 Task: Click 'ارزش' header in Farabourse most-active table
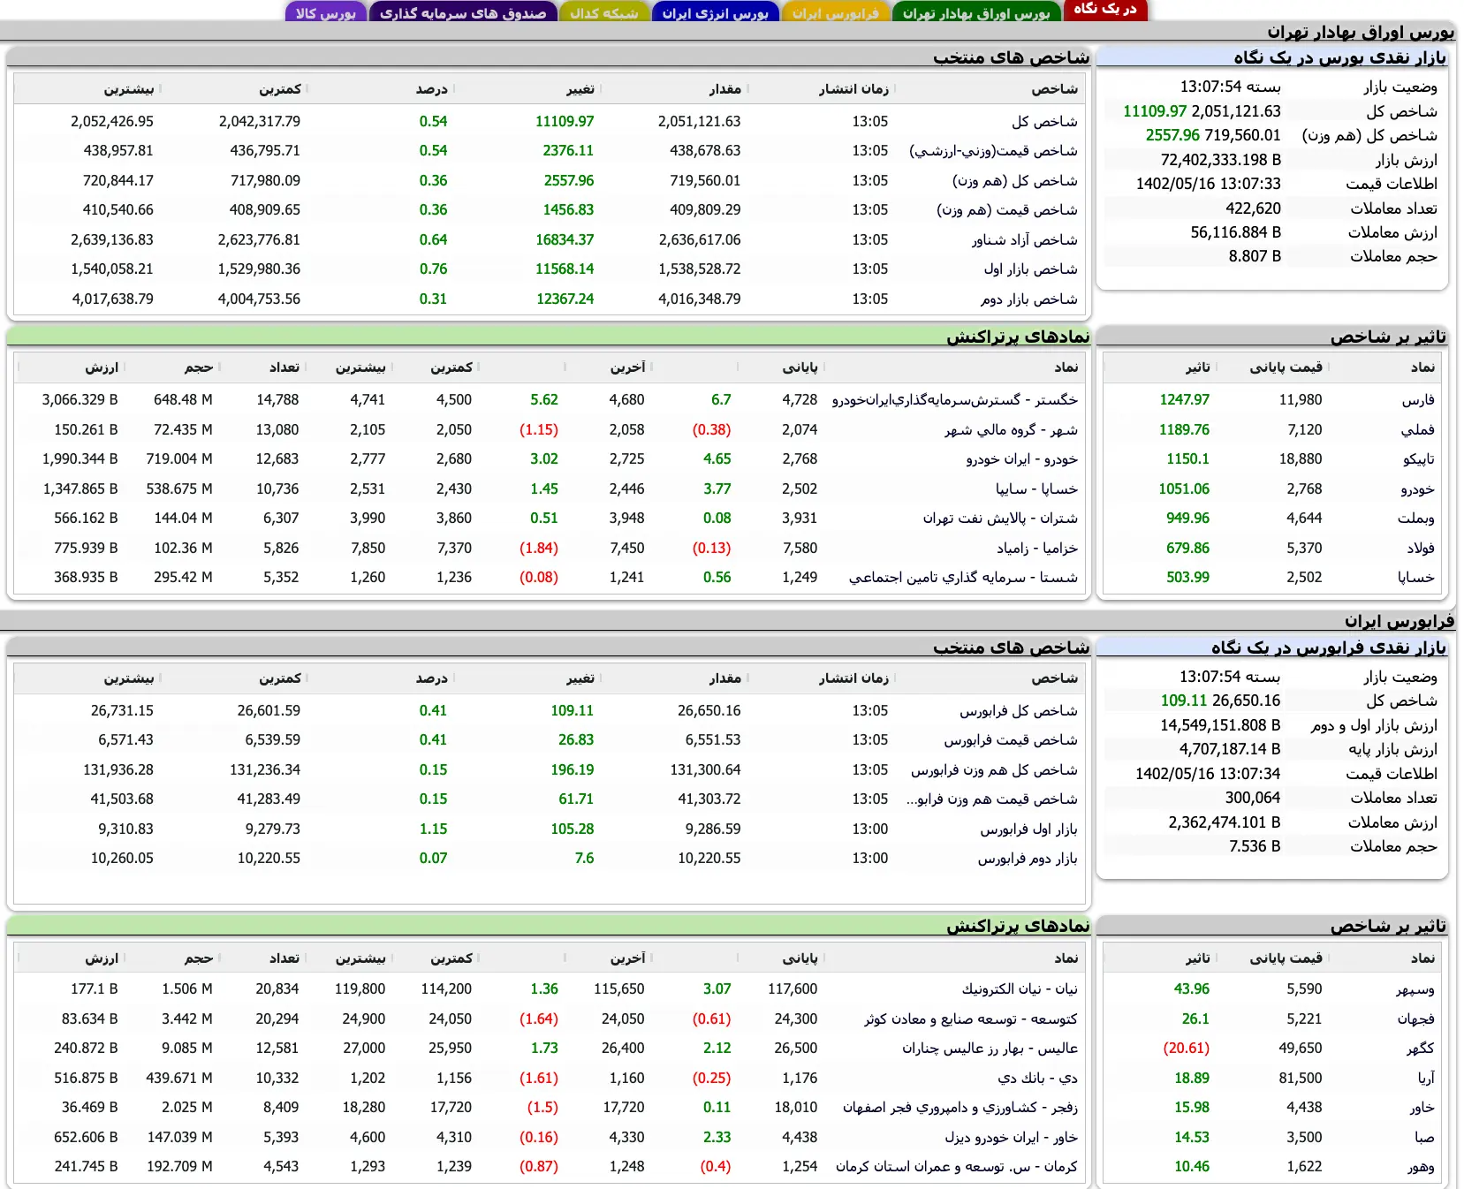[x=102, y=958]
